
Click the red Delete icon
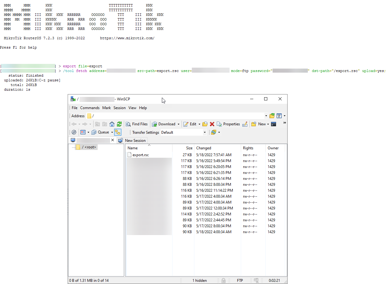(212, 124)
